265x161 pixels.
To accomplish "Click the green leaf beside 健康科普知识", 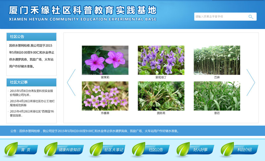I will click(x=51, y=149).
